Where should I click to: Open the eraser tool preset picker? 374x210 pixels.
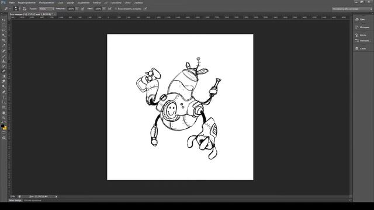coord(7,9)
